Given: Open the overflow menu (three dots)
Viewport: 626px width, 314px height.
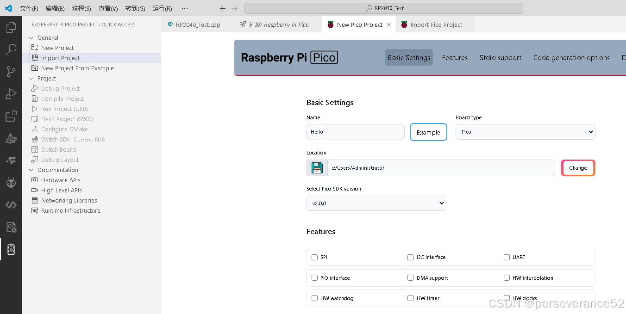Looking at the screenshot, I should tap(185, 8).
